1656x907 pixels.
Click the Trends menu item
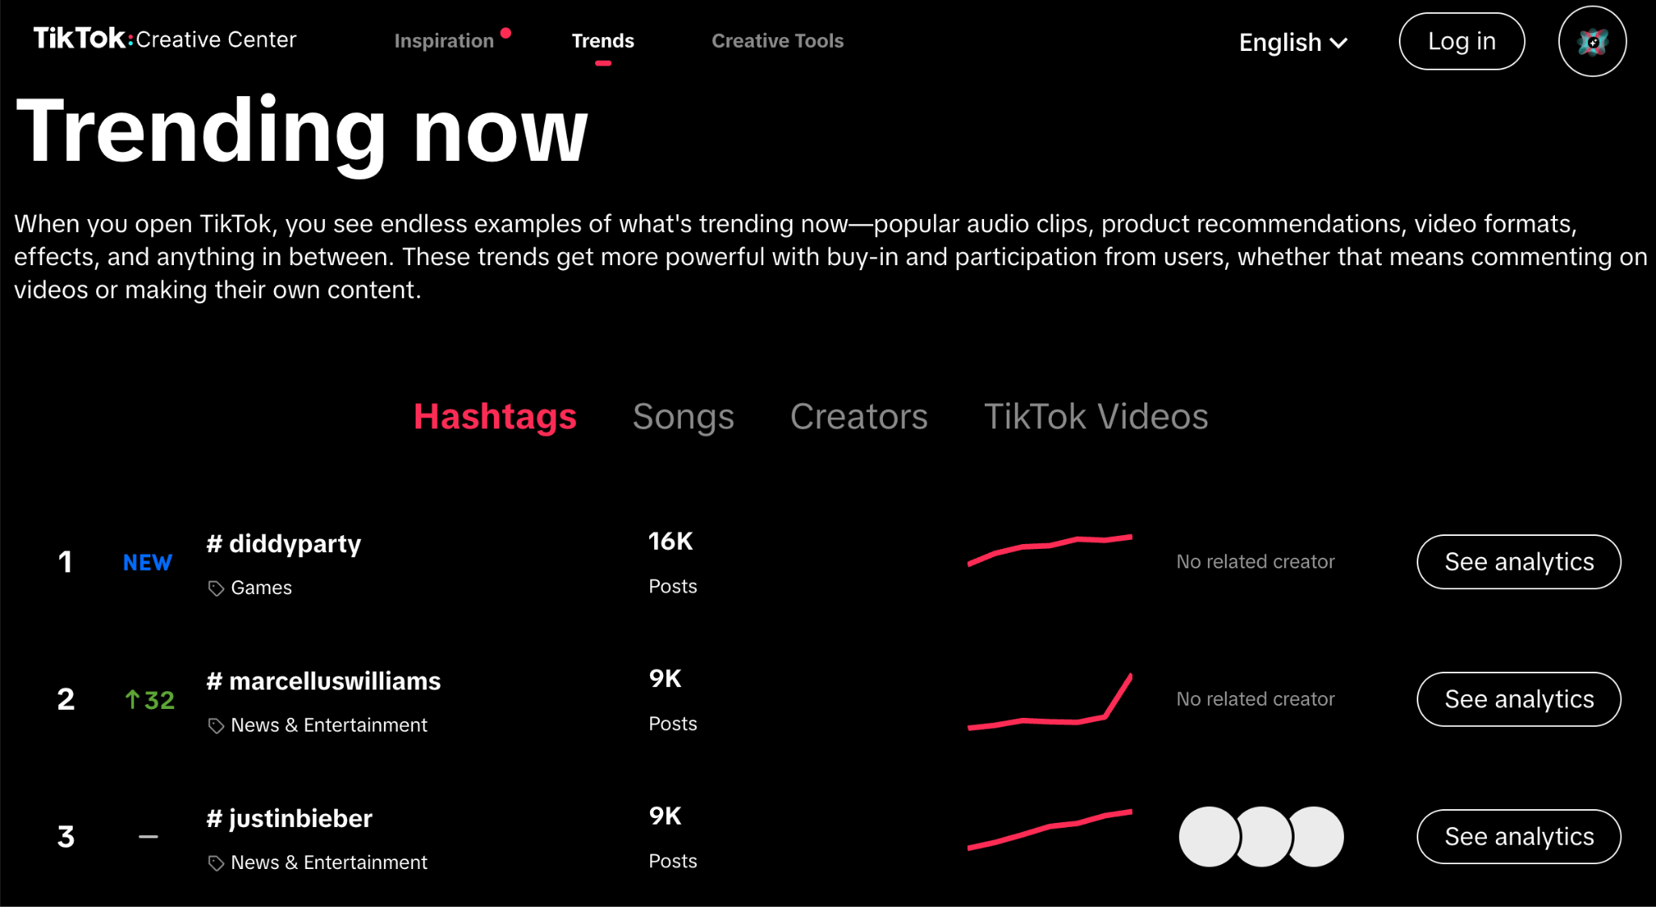(x=603, y=41)
